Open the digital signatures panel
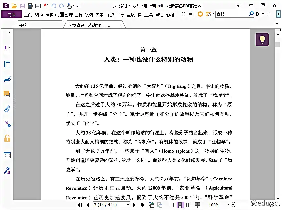 point(7,124)
